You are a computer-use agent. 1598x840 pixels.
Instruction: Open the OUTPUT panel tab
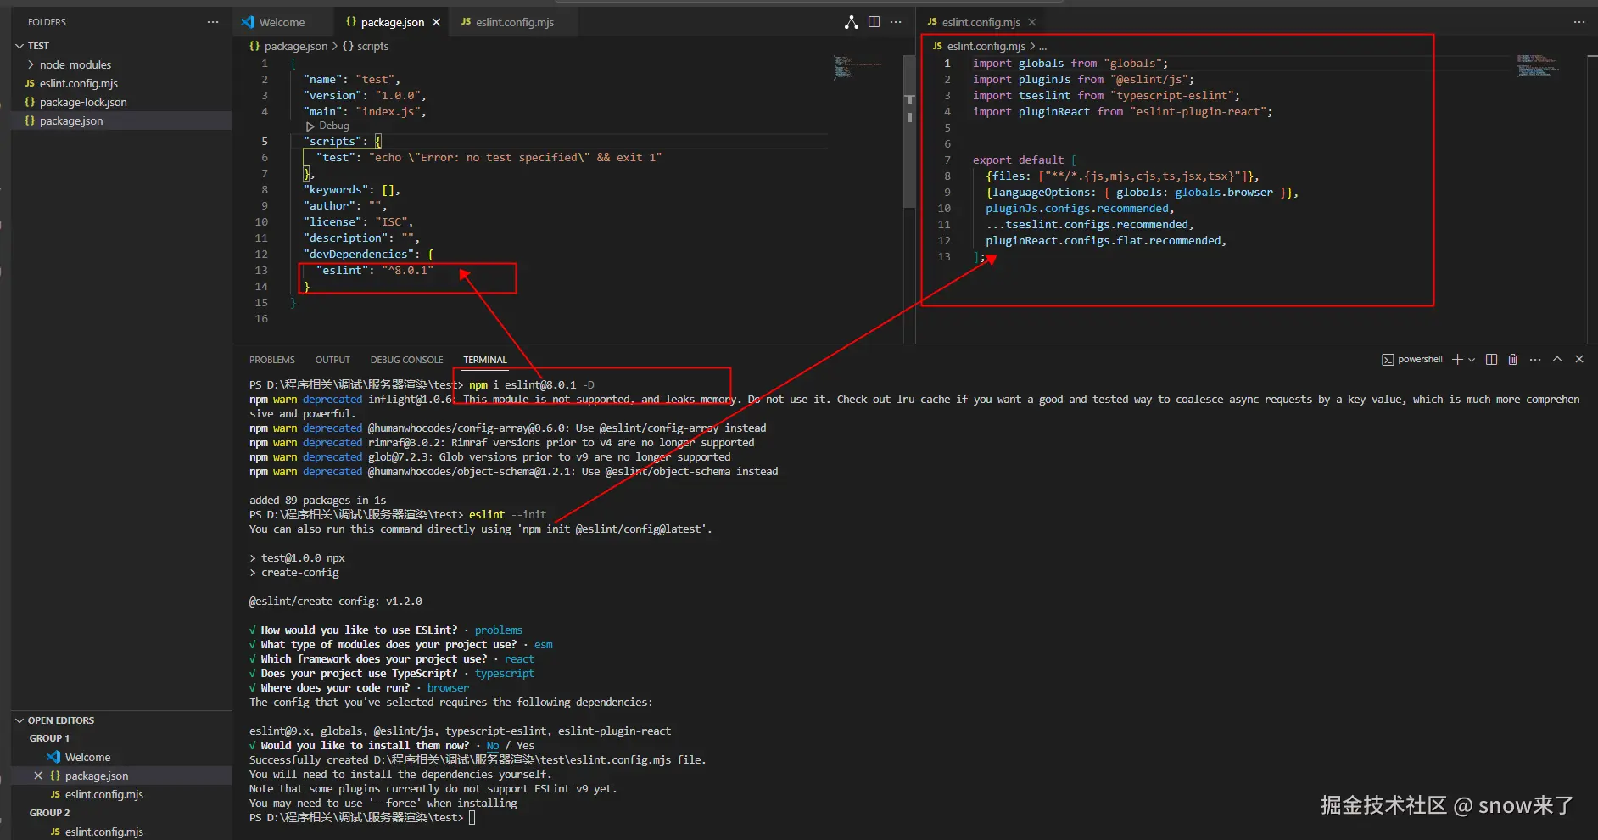click(x=332, y=360)
